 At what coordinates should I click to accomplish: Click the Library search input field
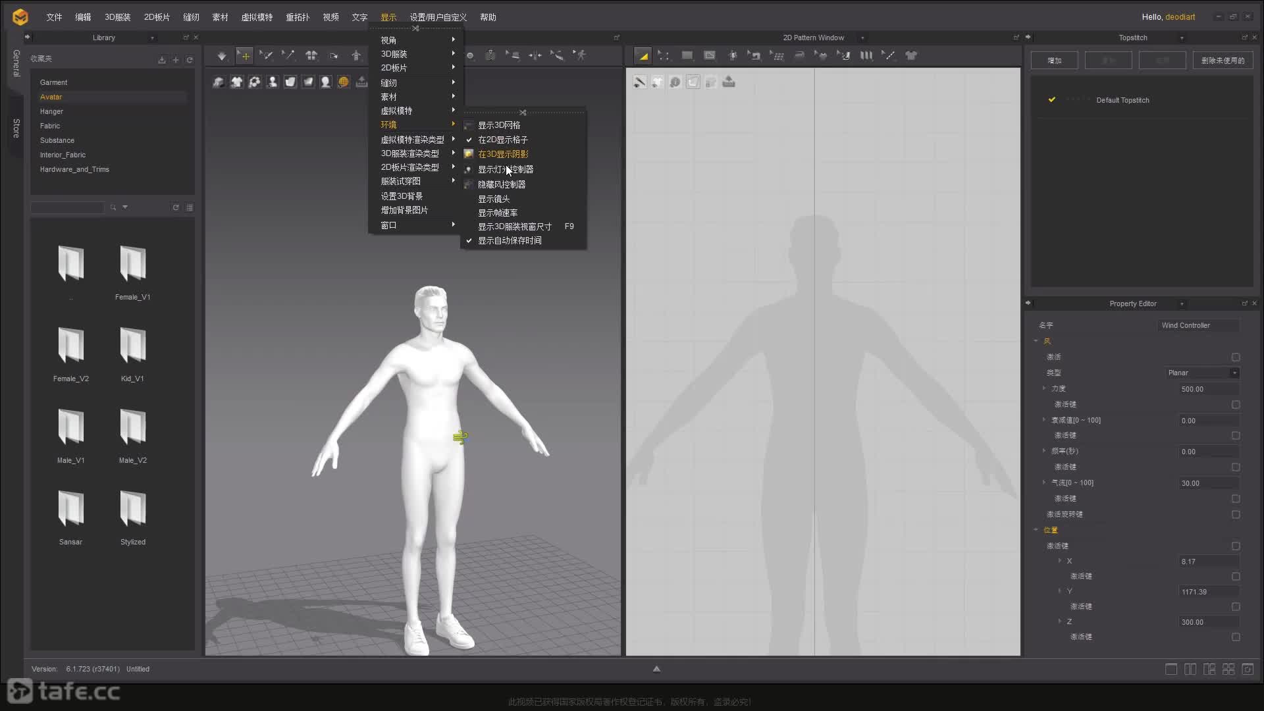click(67, 207)
